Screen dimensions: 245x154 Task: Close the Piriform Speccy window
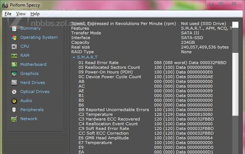coord(234,4)
